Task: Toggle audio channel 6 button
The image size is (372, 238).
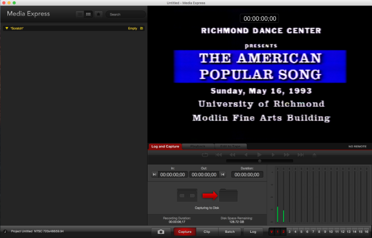Action: tap(307, 232)
